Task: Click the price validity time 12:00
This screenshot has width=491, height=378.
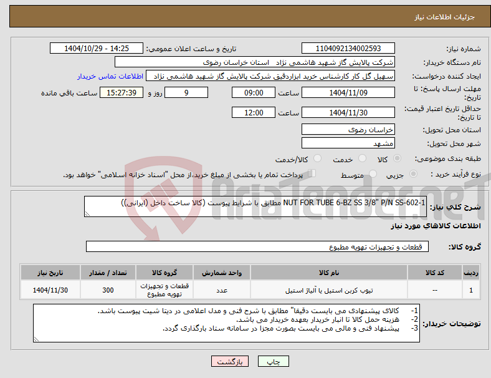Action: tap(254, 112)
